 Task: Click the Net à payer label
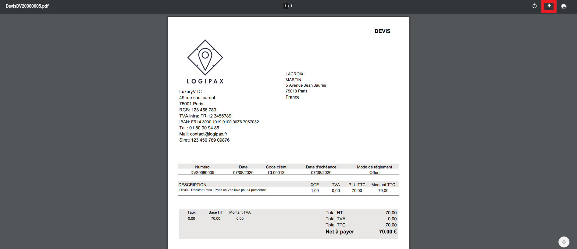pos(340,232)
